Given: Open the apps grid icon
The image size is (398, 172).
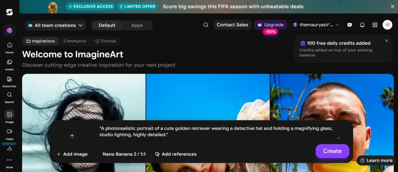Looking at the screenshot, I should coord(375,25).
